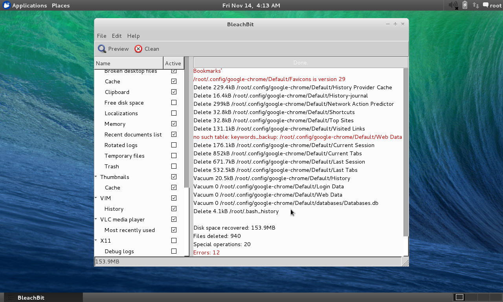
Task: Uncheck the VLC media player checkbox
Action: point(174,219)
